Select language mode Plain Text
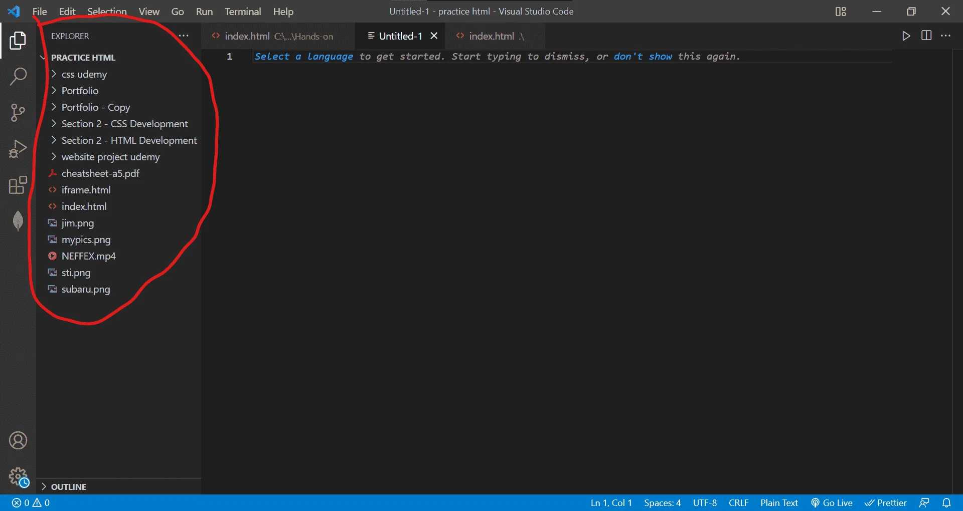 779,502
